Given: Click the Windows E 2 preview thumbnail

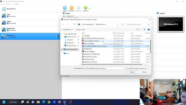Looking at the screenshot, I should click(x=171, y=24).
